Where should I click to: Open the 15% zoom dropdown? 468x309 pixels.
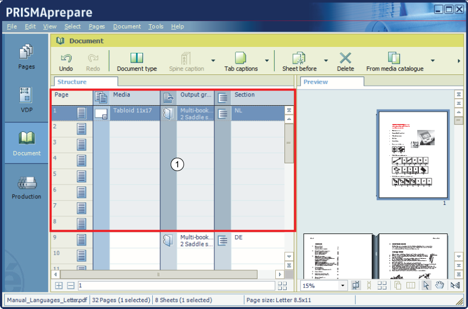point(343,286)
